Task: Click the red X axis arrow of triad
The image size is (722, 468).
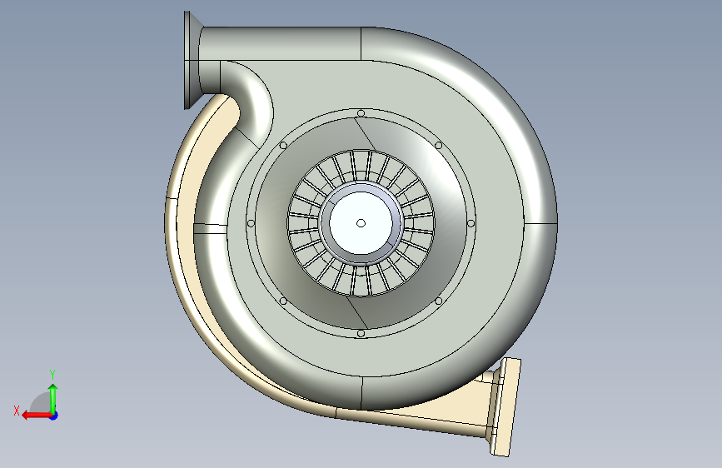Action: 36,416
